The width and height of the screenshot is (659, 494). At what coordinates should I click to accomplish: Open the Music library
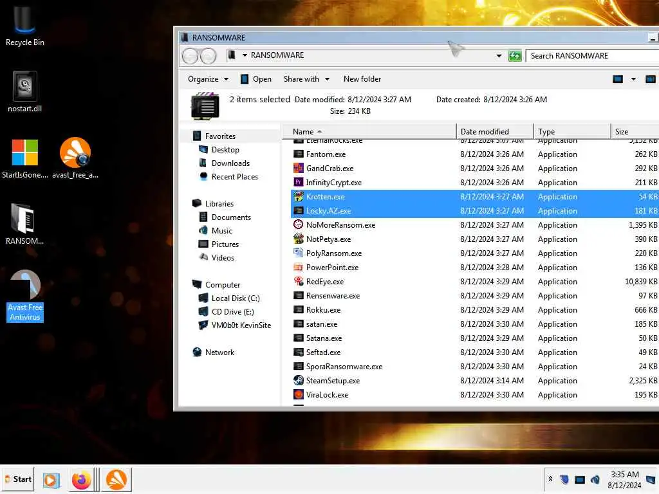point(215,231)
